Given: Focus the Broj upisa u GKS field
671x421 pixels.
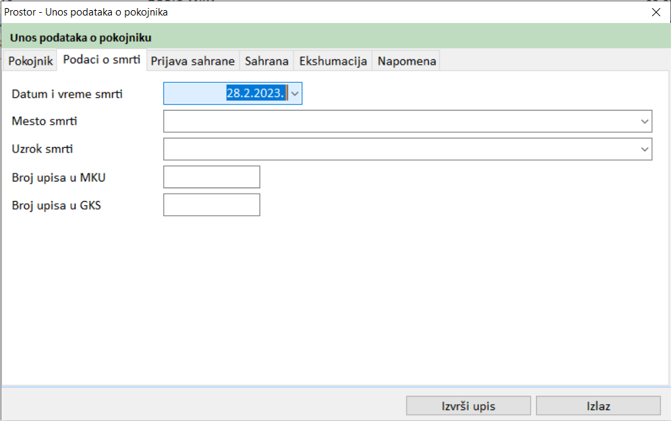Looking at the screenshot, I should 212,205.
